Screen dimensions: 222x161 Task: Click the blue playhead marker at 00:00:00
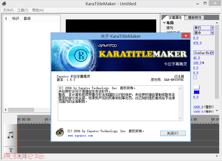18,122
